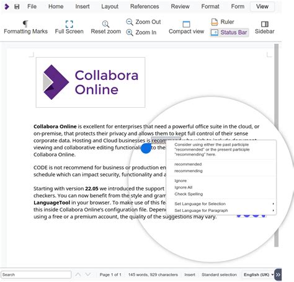Expand the status bar double-chevron button
Viewport: 294px width, 282px height.
point(278,275)
